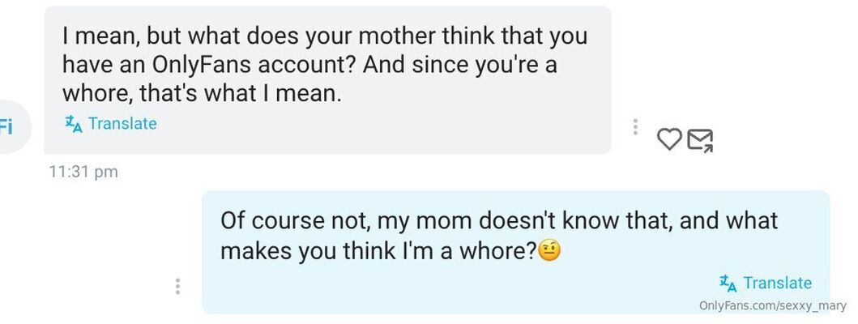Open three-dot options beside the sent message

point(177,286)
